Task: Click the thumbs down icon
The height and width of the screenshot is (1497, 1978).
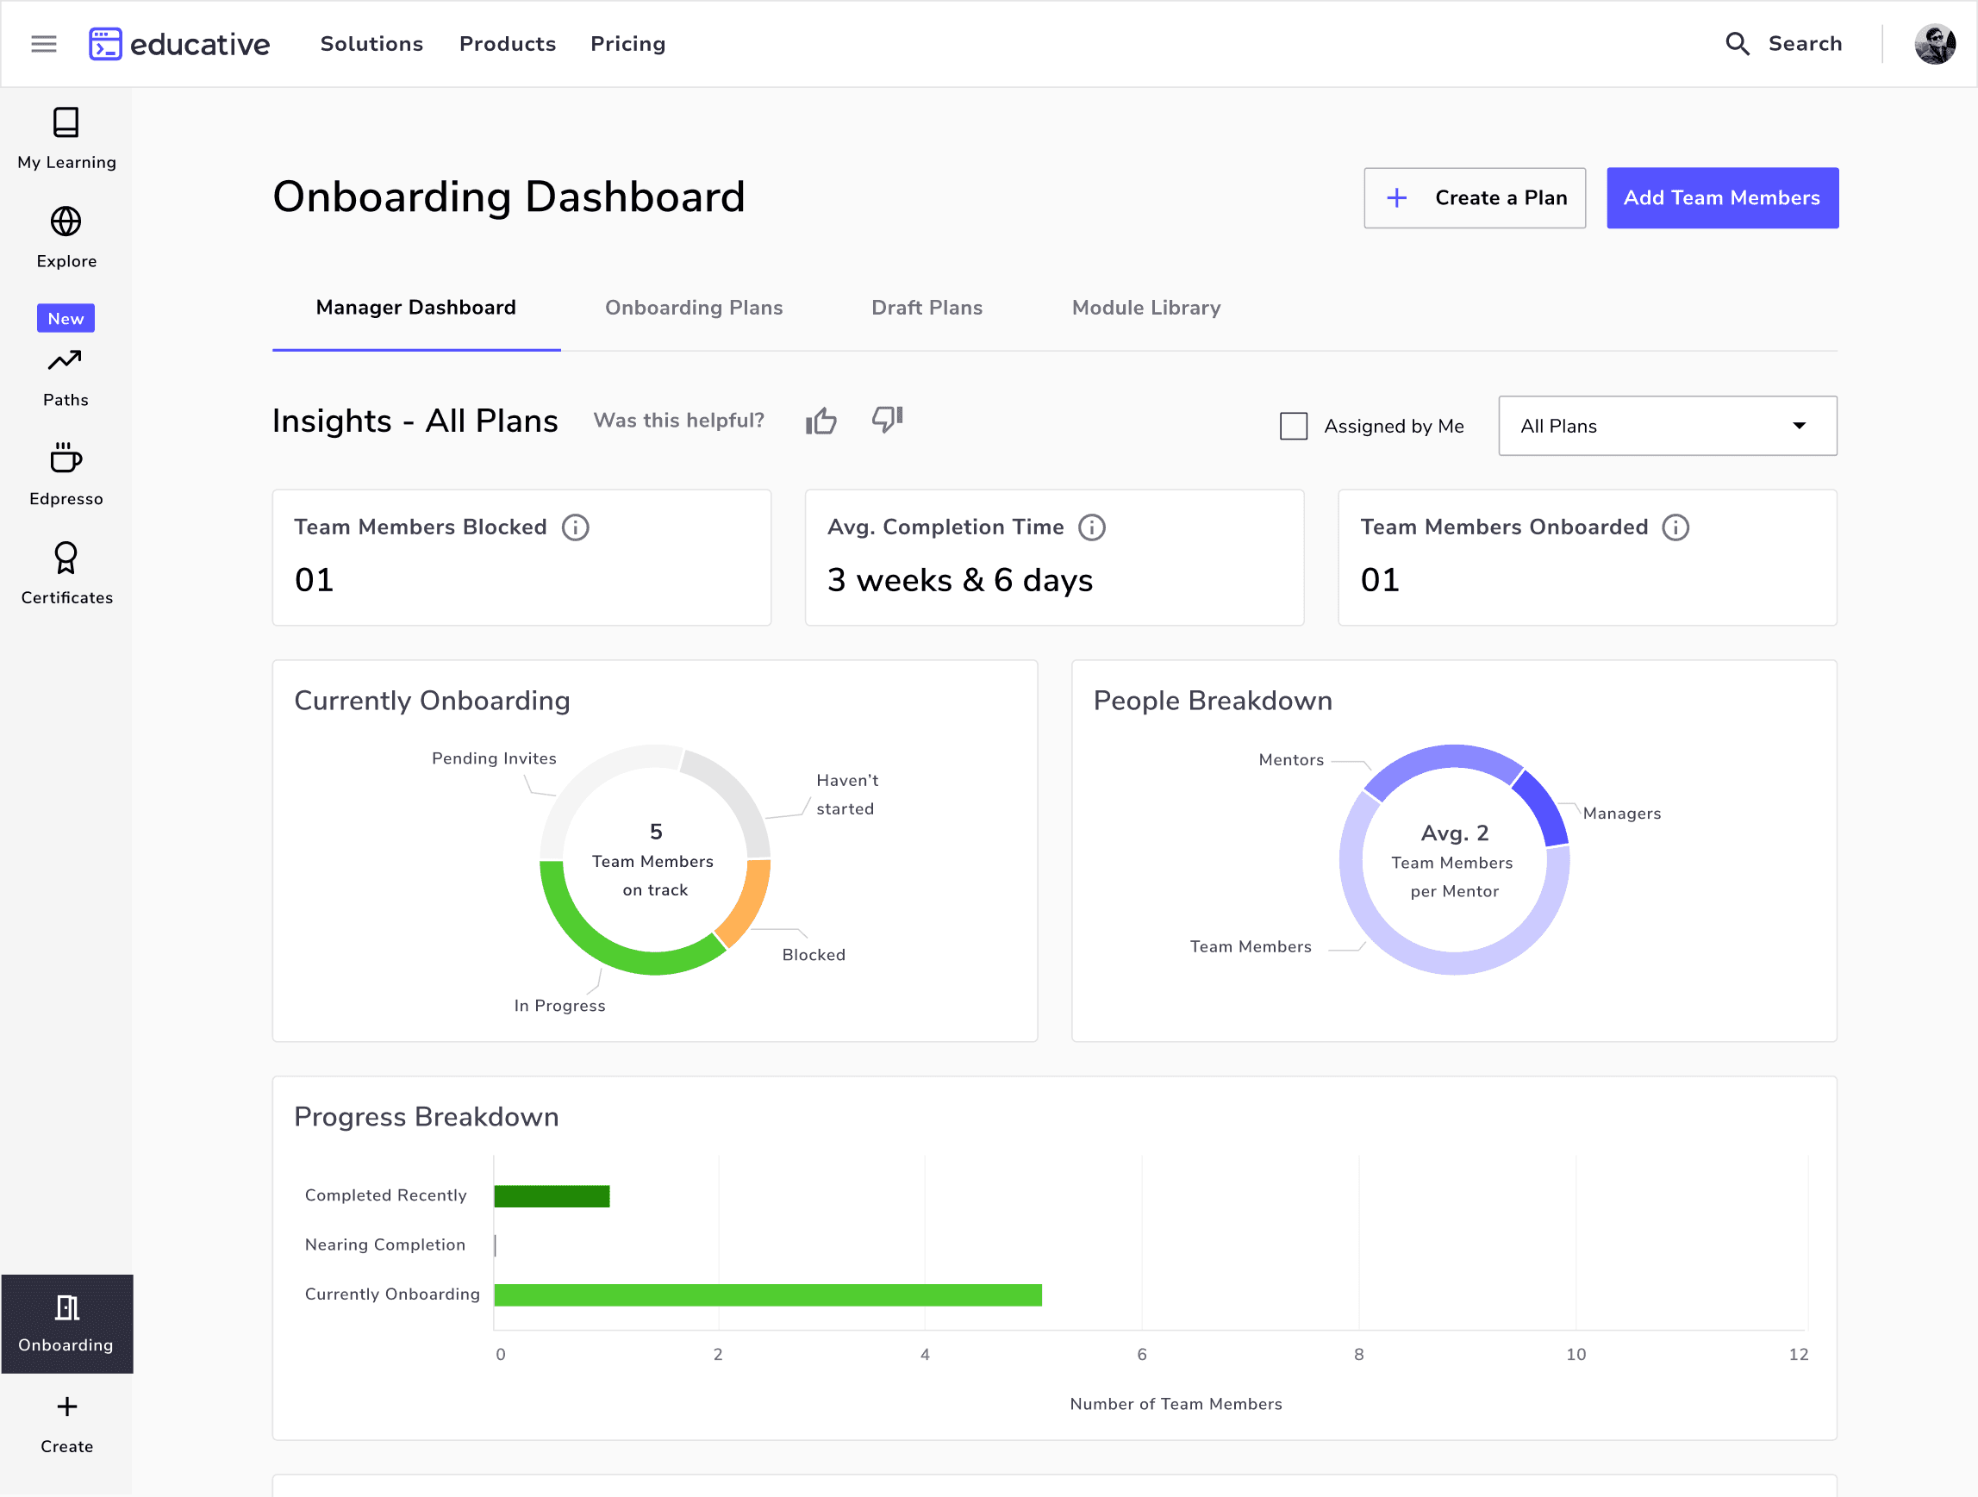Action: [x=887, y=419]
